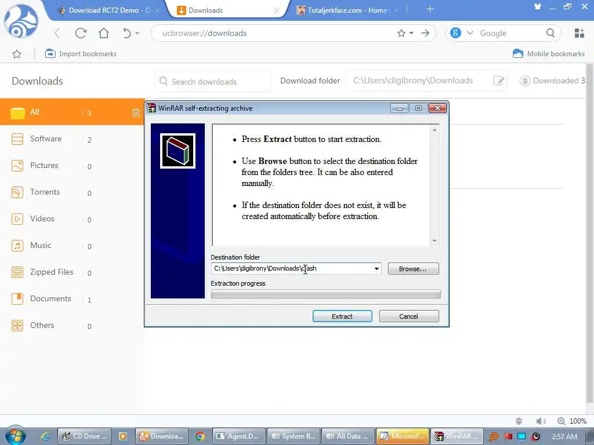The width and height of the screenshot is (594, 445).
Task: Click the go arrow in the address bar
Action: [425, 33]
